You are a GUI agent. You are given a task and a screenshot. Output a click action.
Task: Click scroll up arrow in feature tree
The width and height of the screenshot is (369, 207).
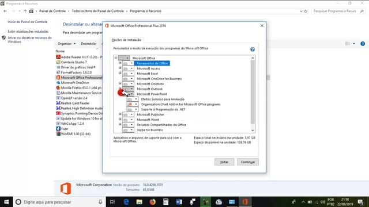pos(253,58)
